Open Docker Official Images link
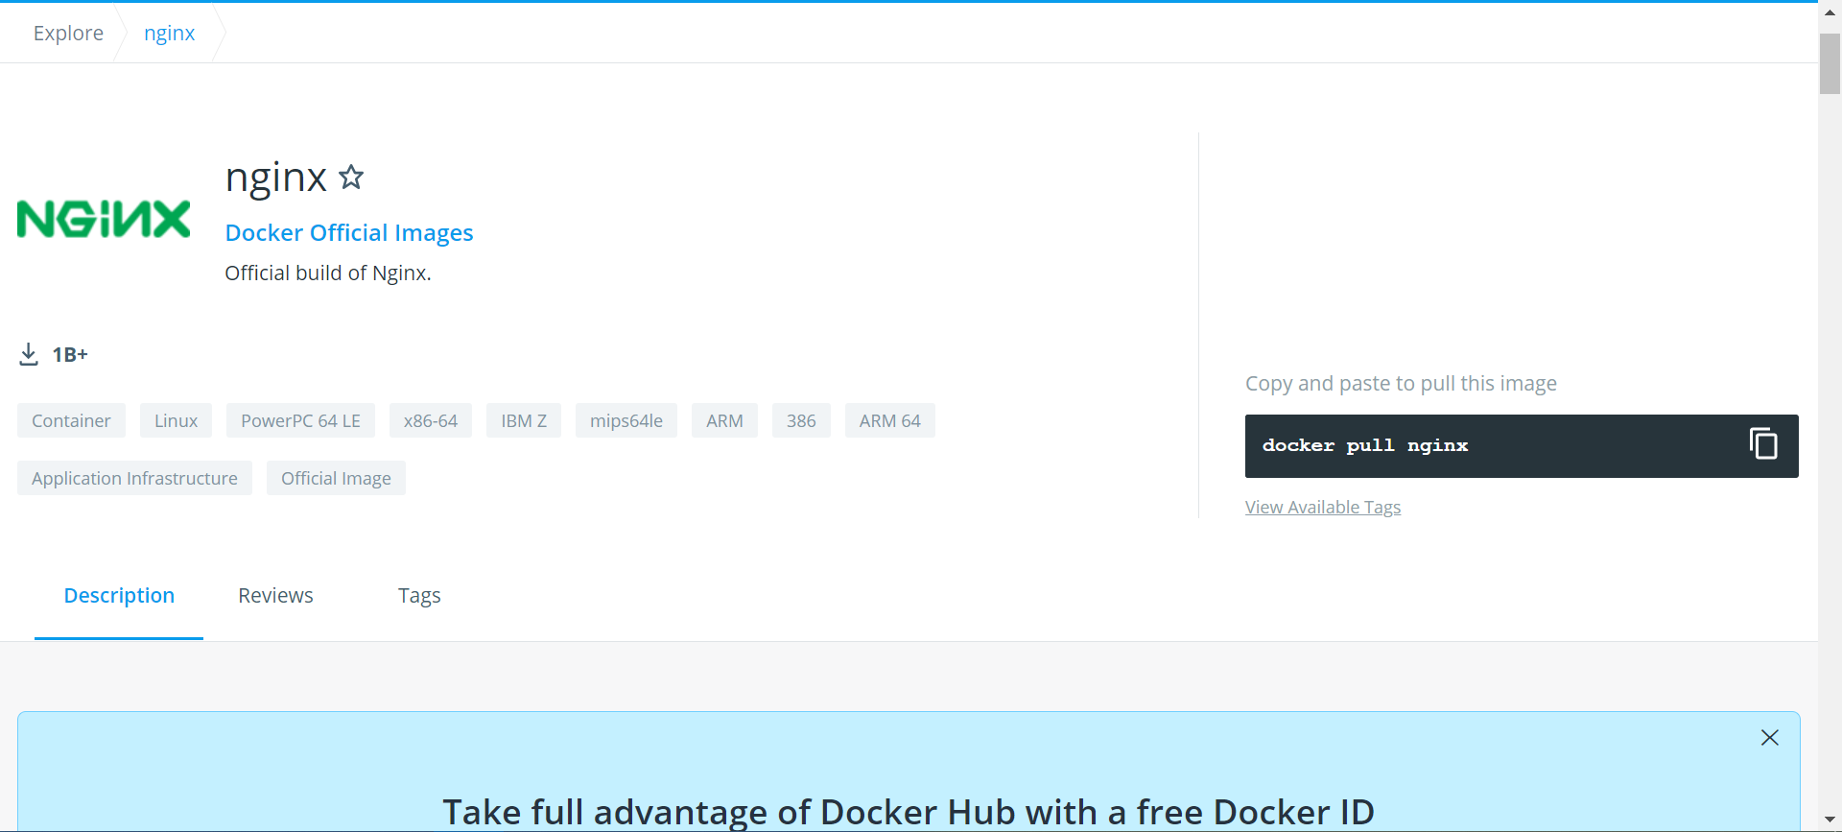Image resolution: width=1842 pixels, height=832 pixels. coord(349,233)
